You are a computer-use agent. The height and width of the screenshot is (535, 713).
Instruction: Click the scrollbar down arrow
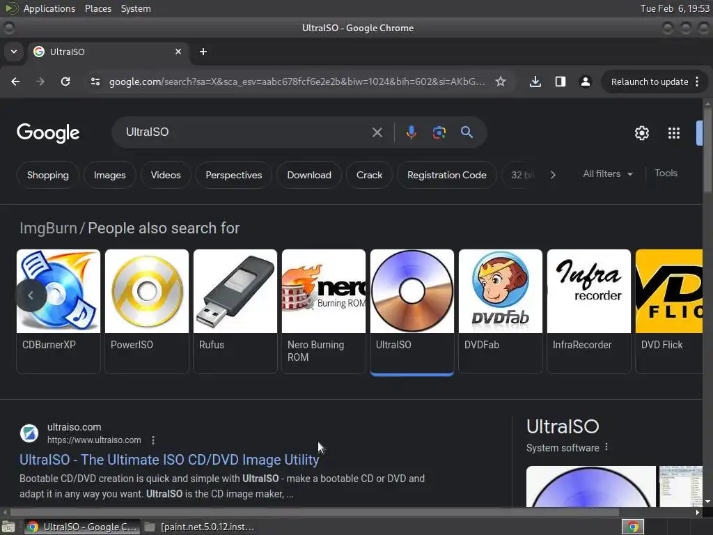coord(707,502)
